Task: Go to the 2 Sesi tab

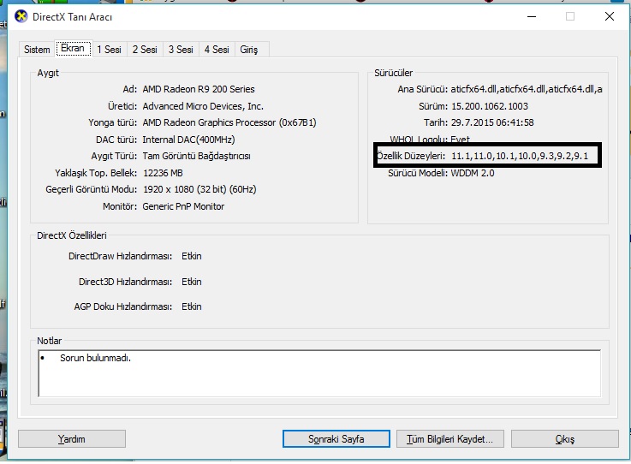Action: tap(145, 50)
